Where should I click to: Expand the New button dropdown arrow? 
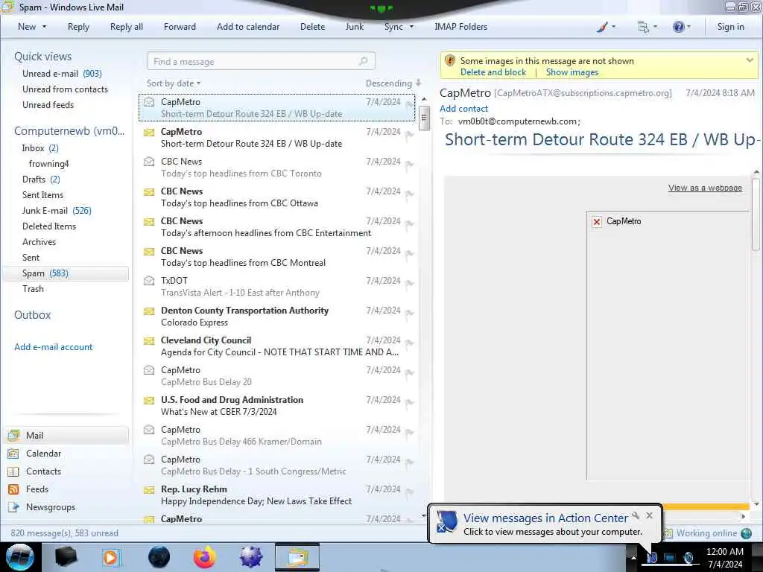coord(44,27)
